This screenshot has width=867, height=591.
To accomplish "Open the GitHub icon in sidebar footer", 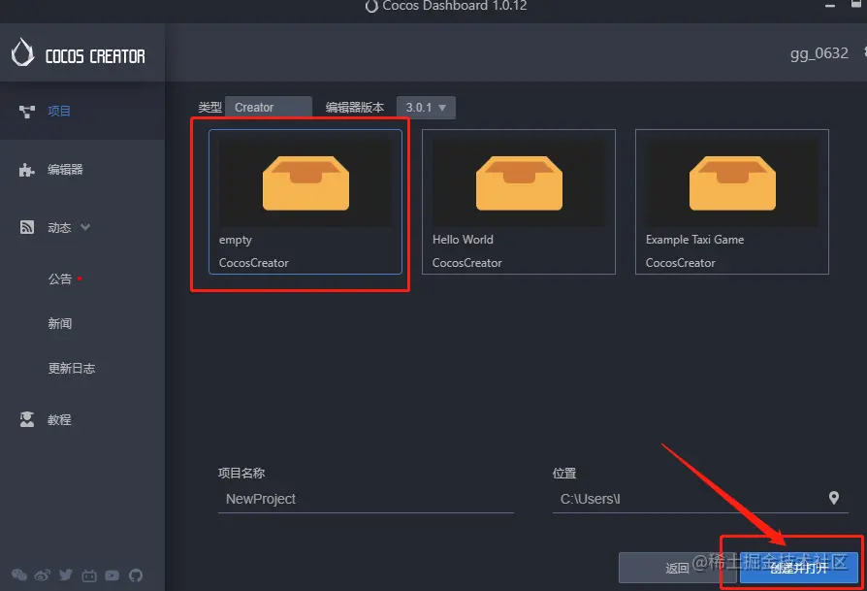I will tap(136, 575).
